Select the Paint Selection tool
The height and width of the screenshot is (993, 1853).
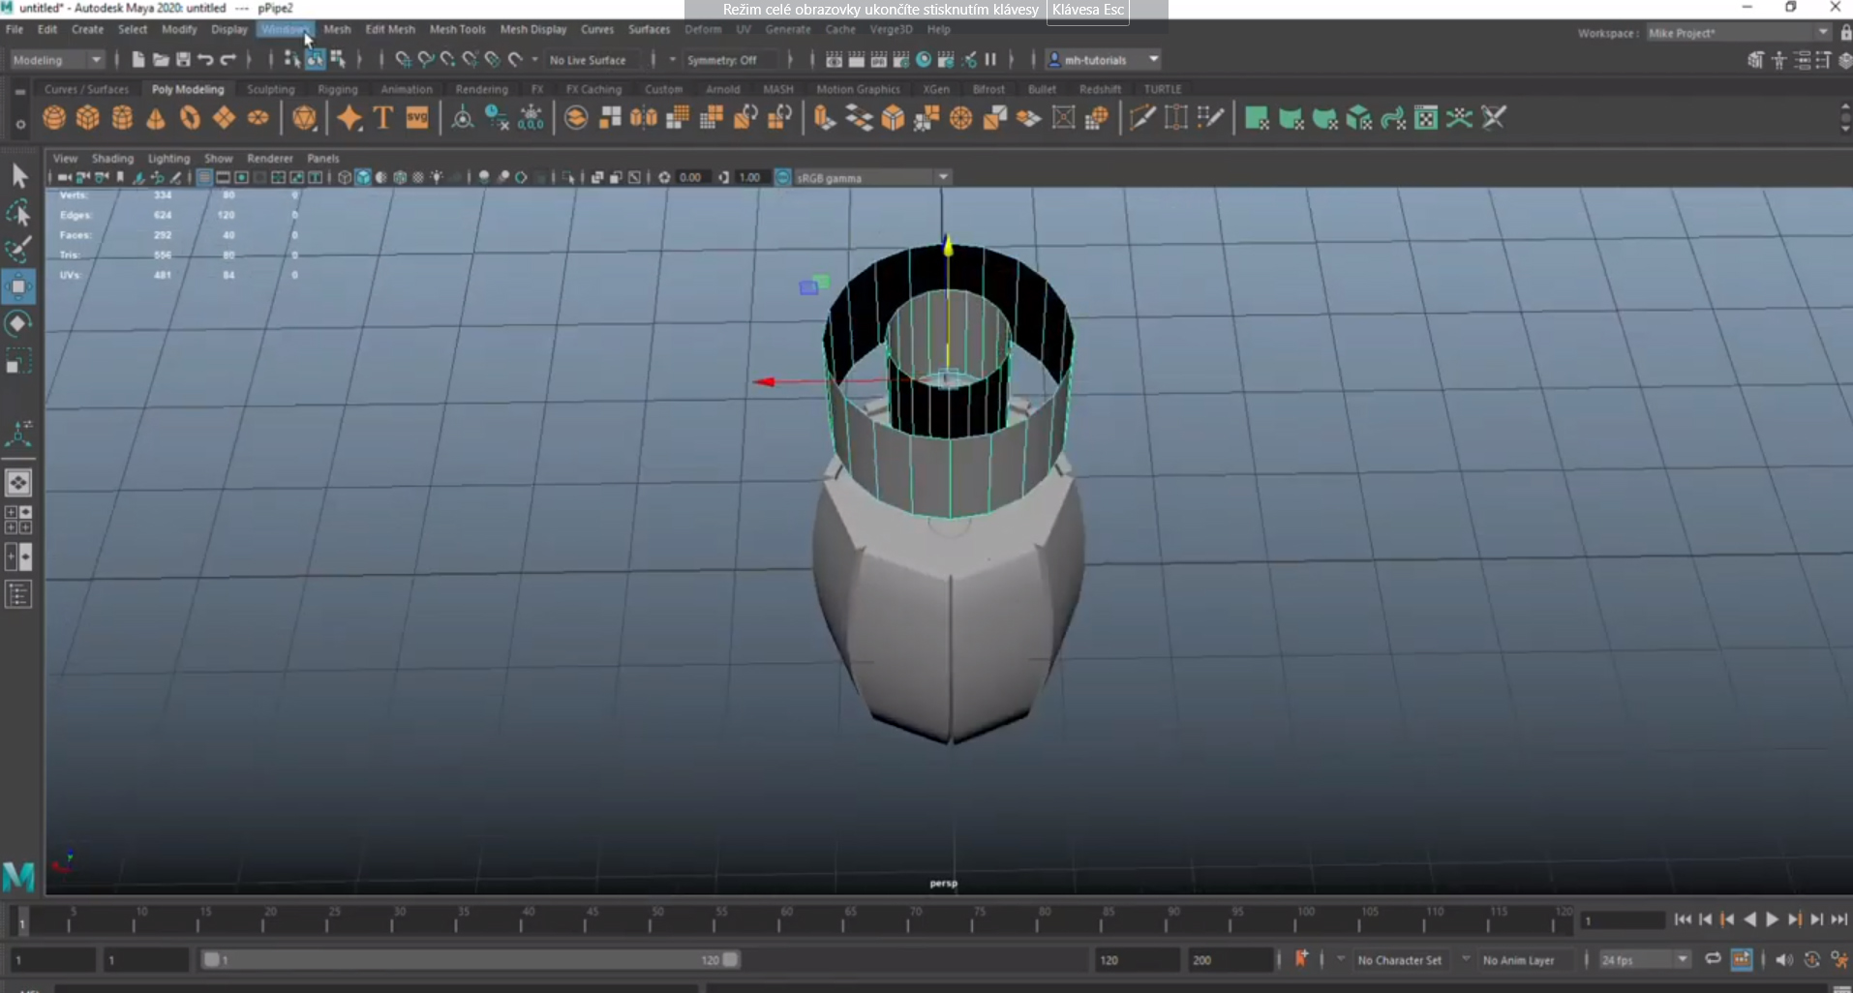18,250
